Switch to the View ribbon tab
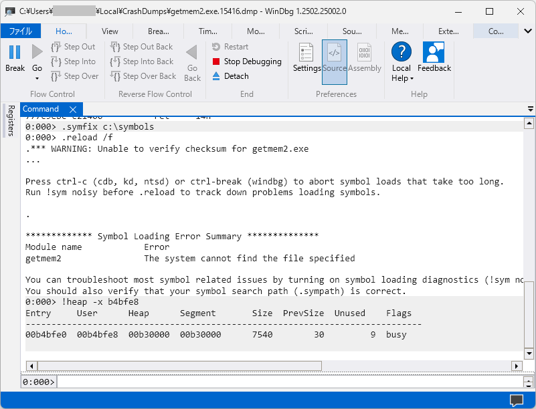The image size is (536, 409). (110, 31)
